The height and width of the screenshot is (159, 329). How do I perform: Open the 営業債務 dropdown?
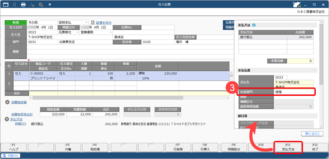point(111,32)
